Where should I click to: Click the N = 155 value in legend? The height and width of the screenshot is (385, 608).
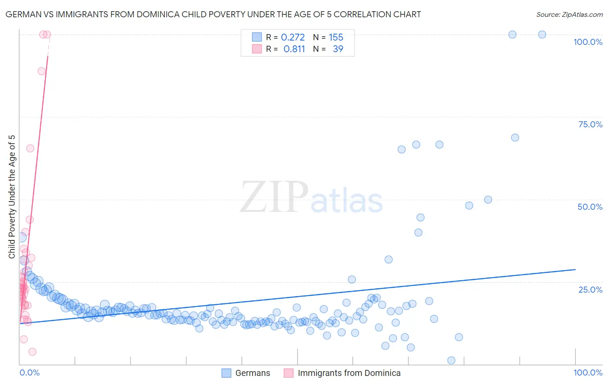[328, 37]
